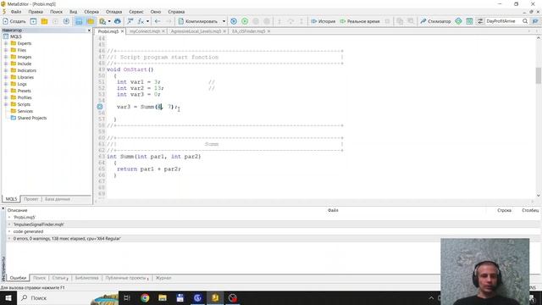Click the insert snippet icon

point(130,21)
